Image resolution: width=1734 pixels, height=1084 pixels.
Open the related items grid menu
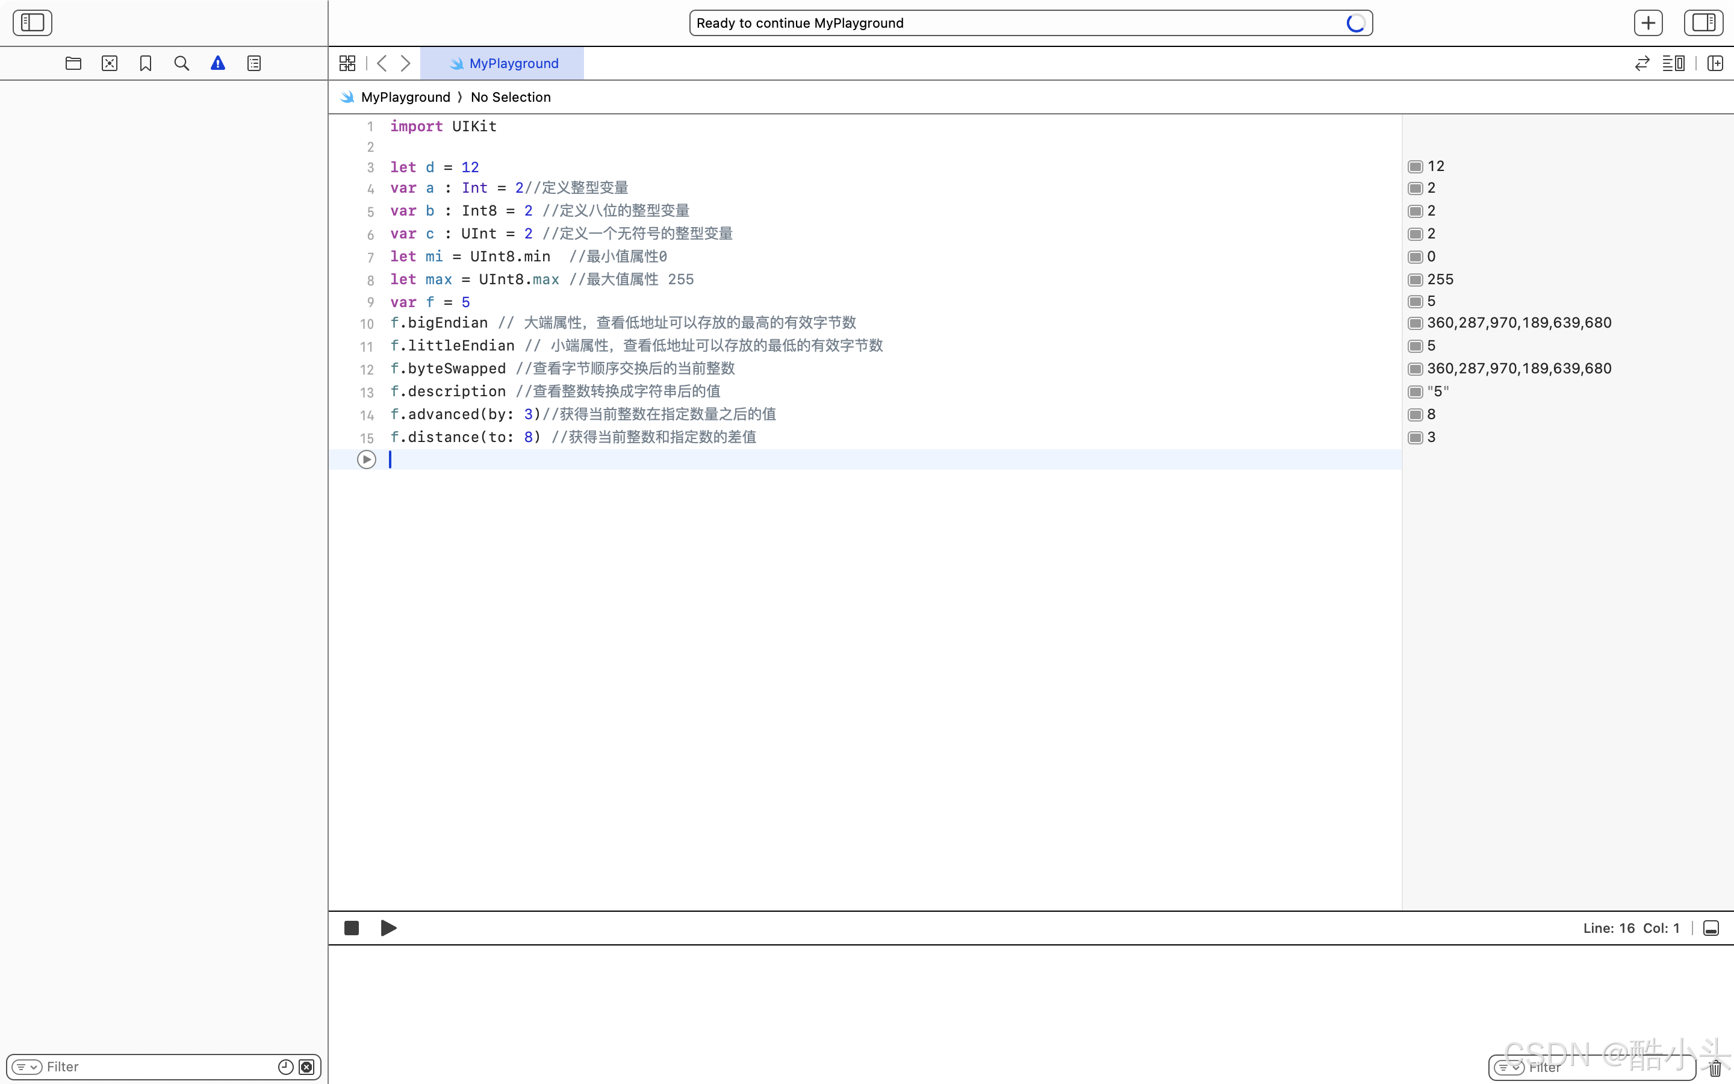[x=347, y=63]
